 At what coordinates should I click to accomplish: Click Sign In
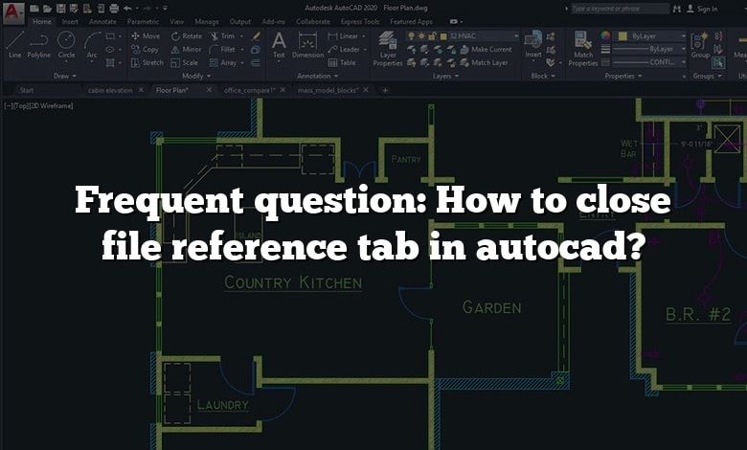pos(702,9)
